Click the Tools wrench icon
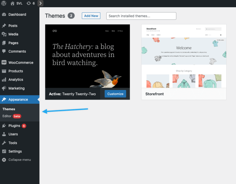236x184 pixels. click(4, 143)
